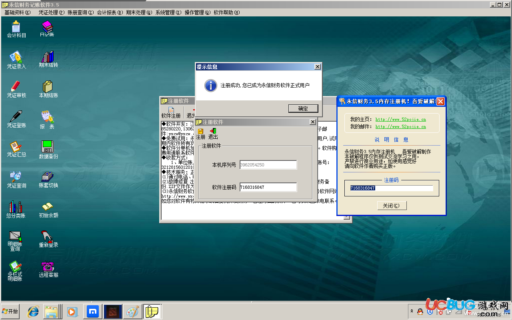This screenshot has height=320, width=512.
Task: Open the 凭证录入 icon
Action: point(16,60)
